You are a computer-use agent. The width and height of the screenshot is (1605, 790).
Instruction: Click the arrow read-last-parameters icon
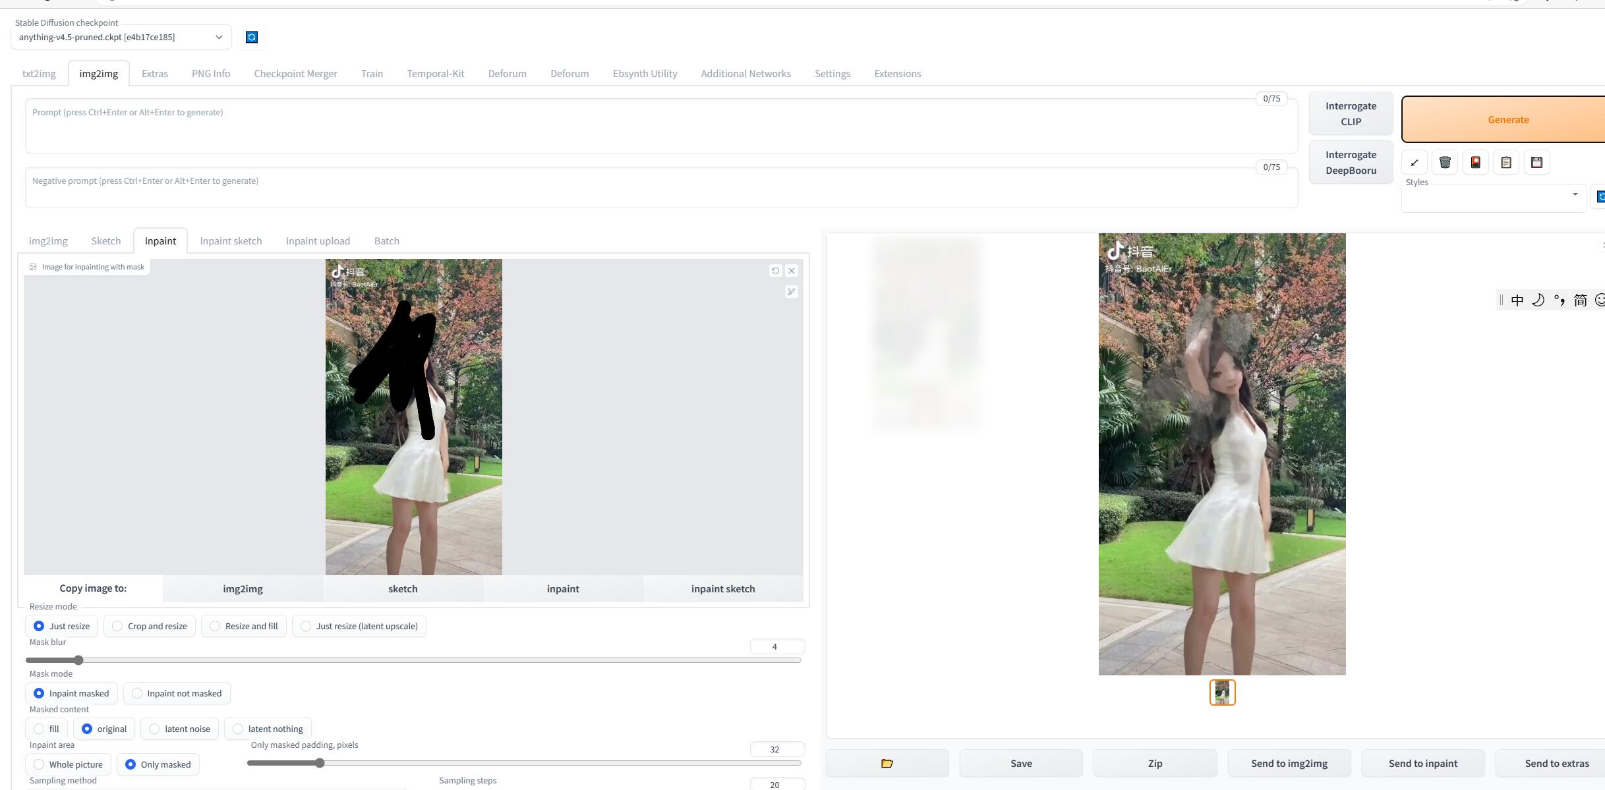coord(1414,163)
